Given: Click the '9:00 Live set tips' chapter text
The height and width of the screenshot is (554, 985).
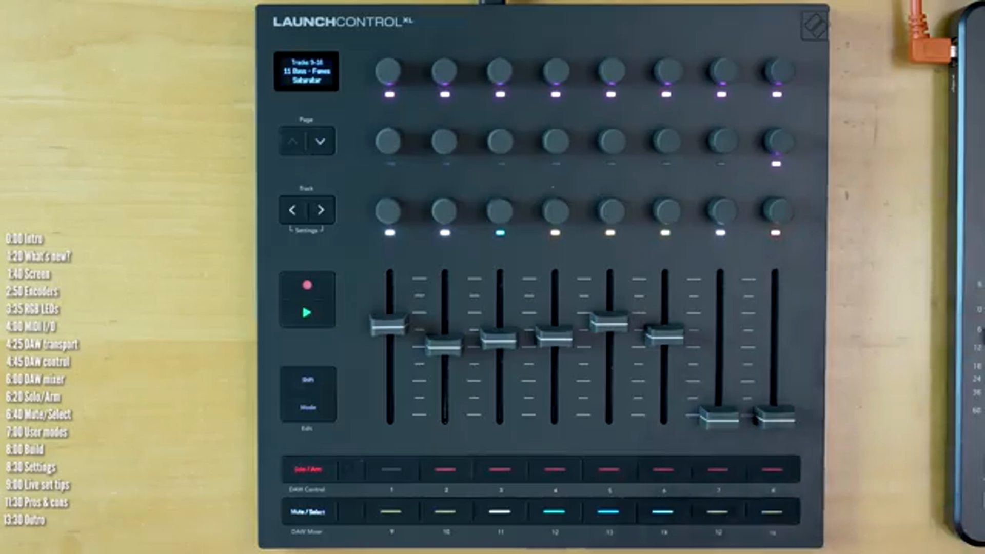Looking at the screenshot, I should tap(37, 485).
